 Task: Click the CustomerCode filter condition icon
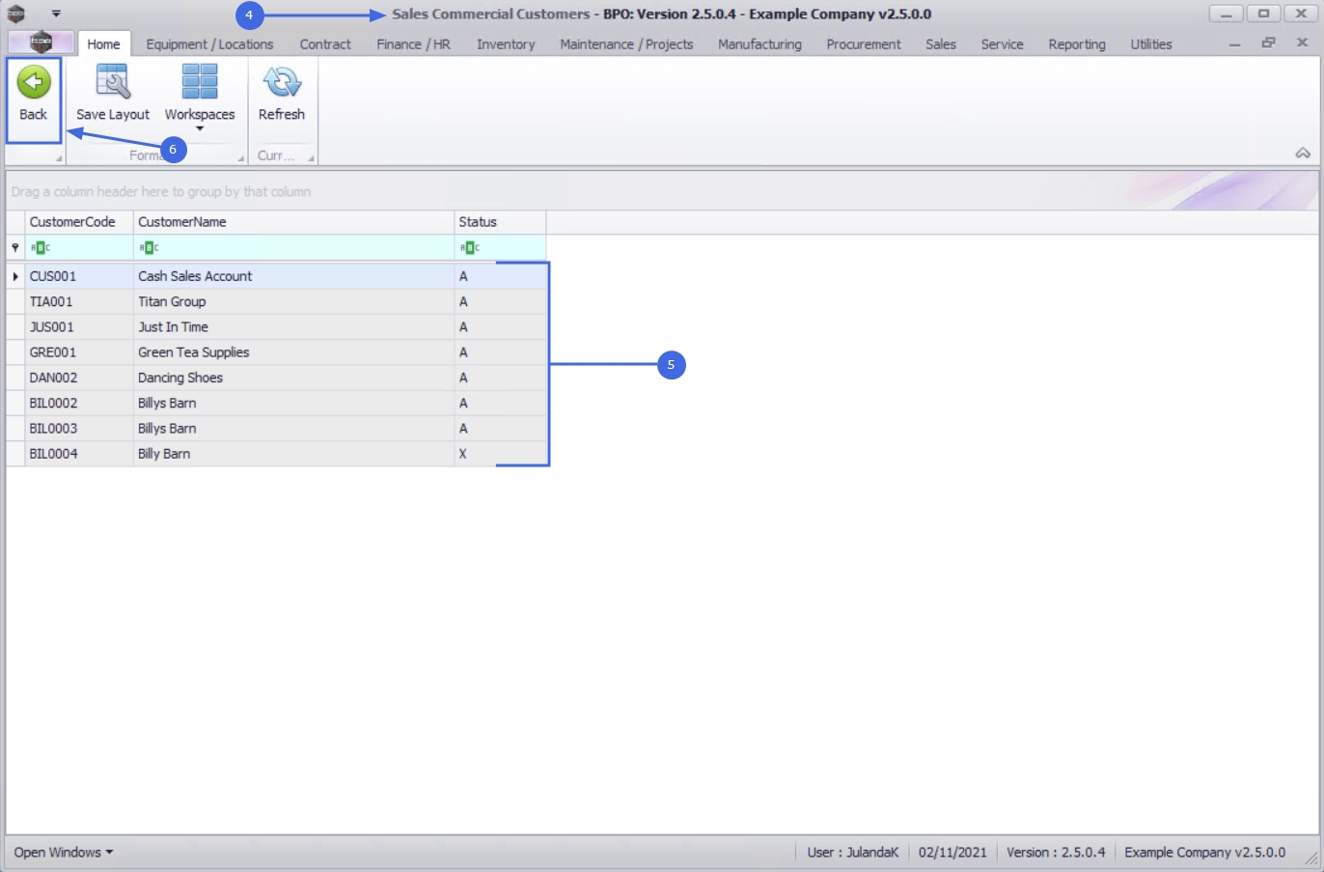[40, 248]
